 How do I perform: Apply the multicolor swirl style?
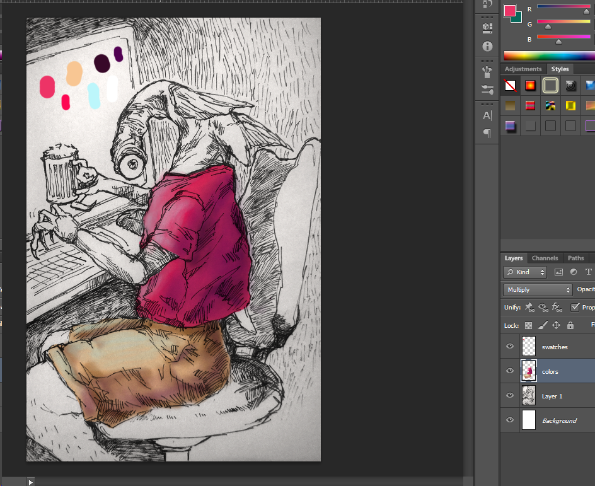550,105
